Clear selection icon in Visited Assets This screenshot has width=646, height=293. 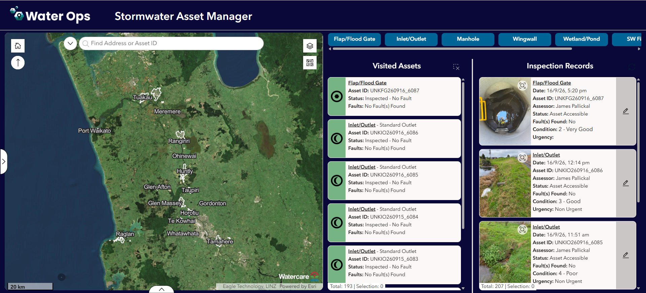[456, 67]
